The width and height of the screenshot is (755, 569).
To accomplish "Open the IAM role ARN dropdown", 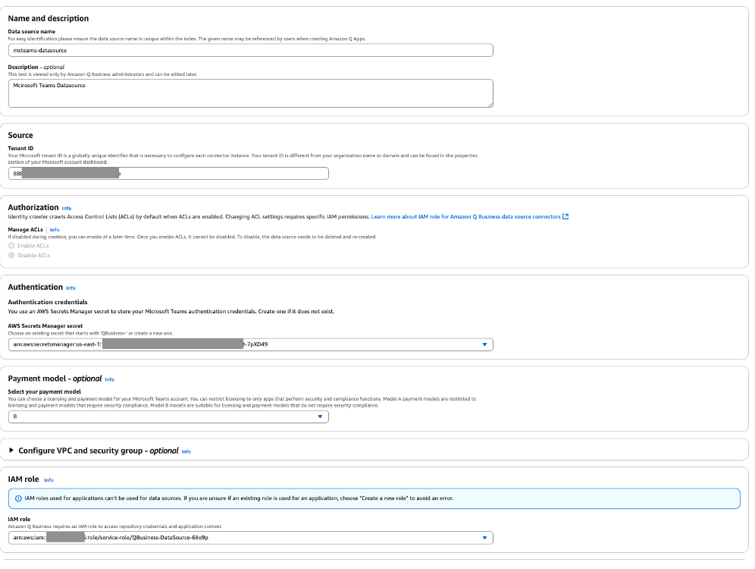I will [x=250, y=538].
